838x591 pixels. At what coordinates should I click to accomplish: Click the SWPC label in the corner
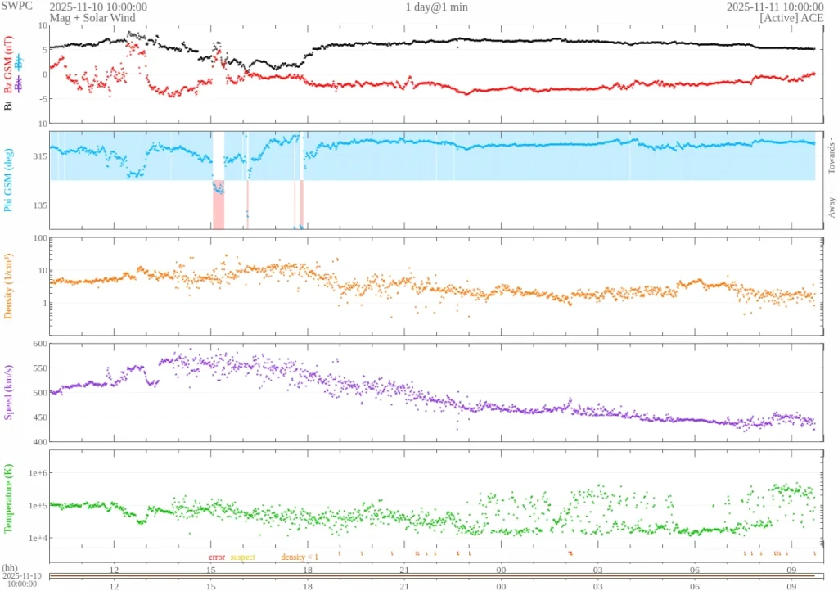[15, 7]
